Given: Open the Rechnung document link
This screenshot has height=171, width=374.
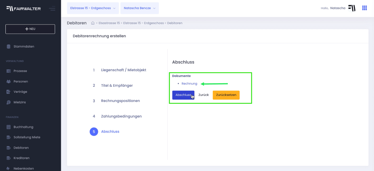Looking at the screenshot, I should click(189, 84).
